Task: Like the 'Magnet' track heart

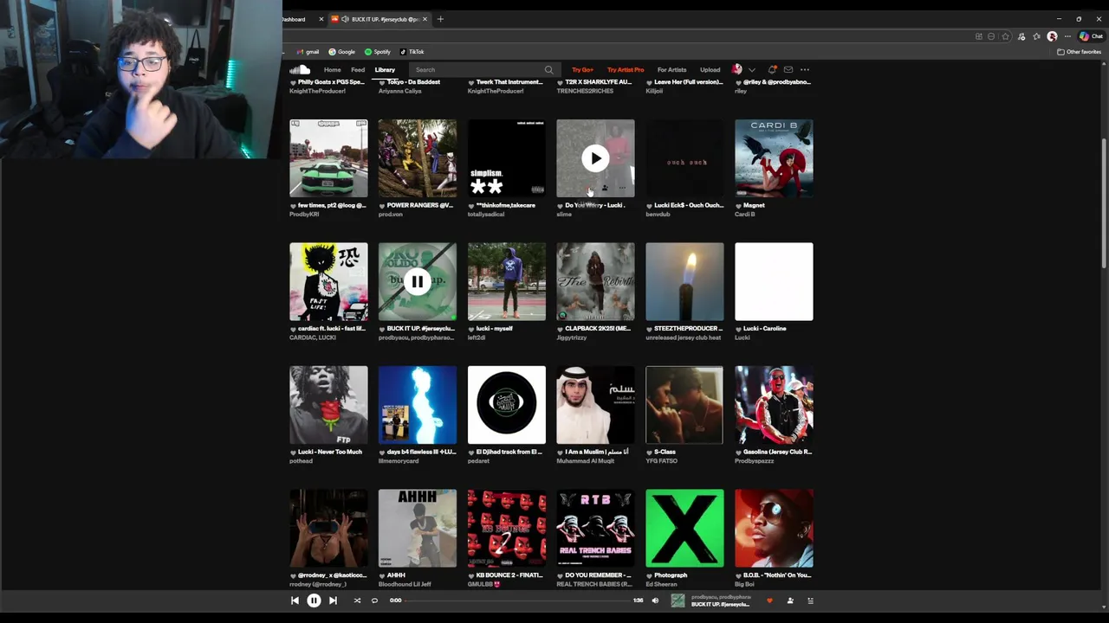Action: 738,206
